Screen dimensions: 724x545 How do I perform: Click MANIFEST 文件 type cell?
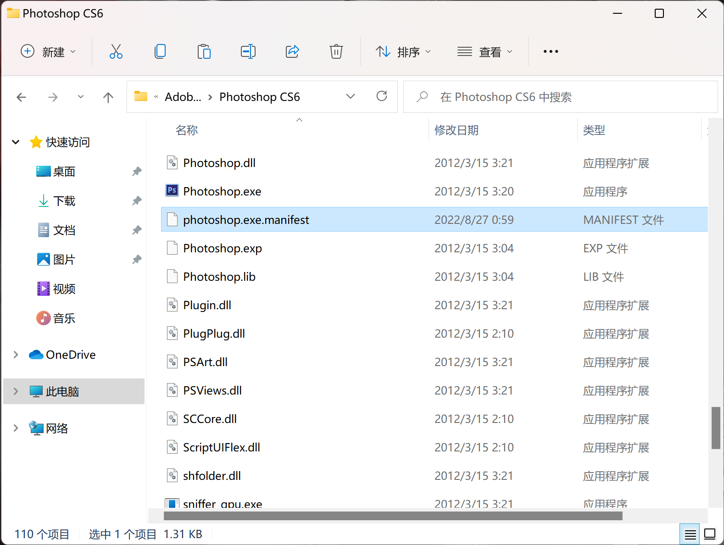(624, 220)
